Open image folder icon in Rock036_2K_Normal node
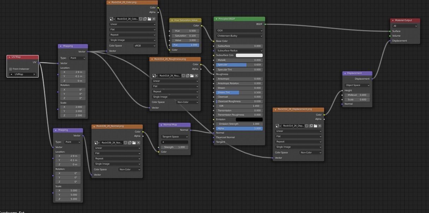This screenshot has width=429, height=213. click(134, 142)
